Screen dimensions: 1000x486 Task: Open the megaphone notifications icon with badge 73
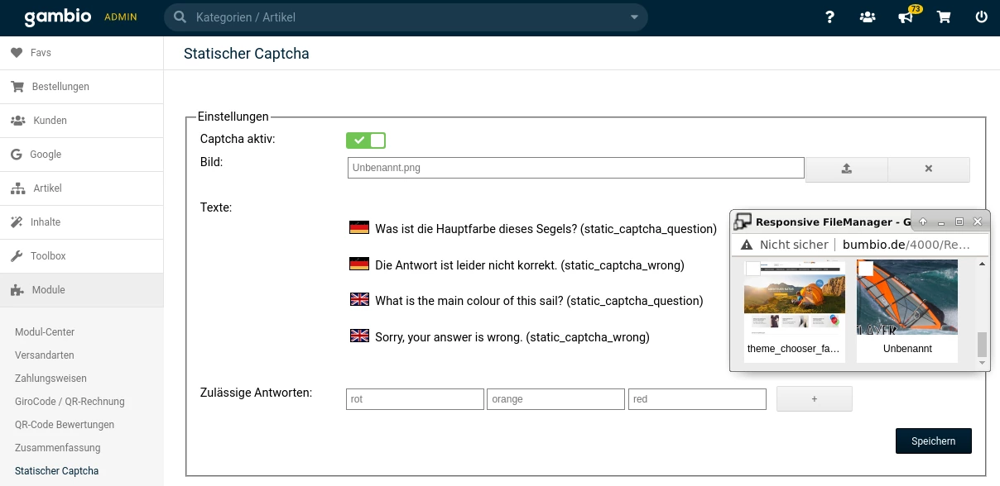906,17
